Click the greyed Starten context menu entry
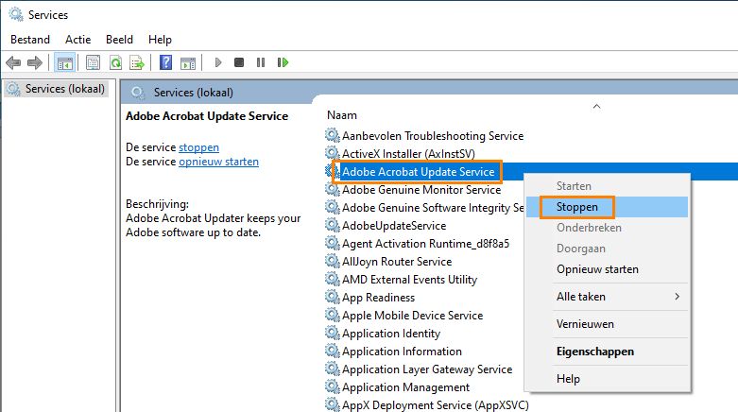This screenshot has height=412, width=738. [608, 186]
